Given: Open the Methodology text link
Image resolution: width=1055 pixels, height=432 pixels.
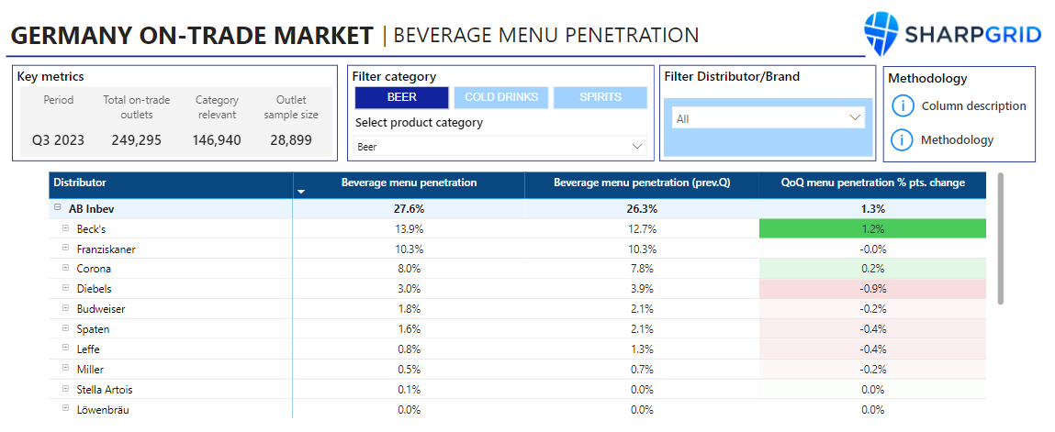Looking at the screenshot, I should [x=957, y=139].
